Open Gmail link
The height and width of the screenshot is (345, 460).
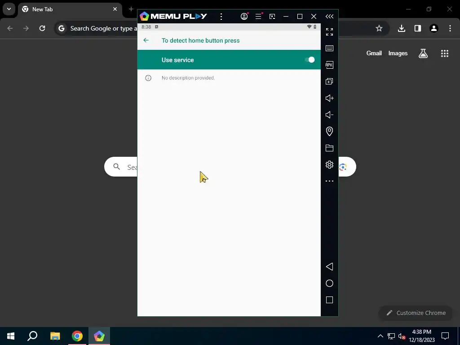point(374,53)
